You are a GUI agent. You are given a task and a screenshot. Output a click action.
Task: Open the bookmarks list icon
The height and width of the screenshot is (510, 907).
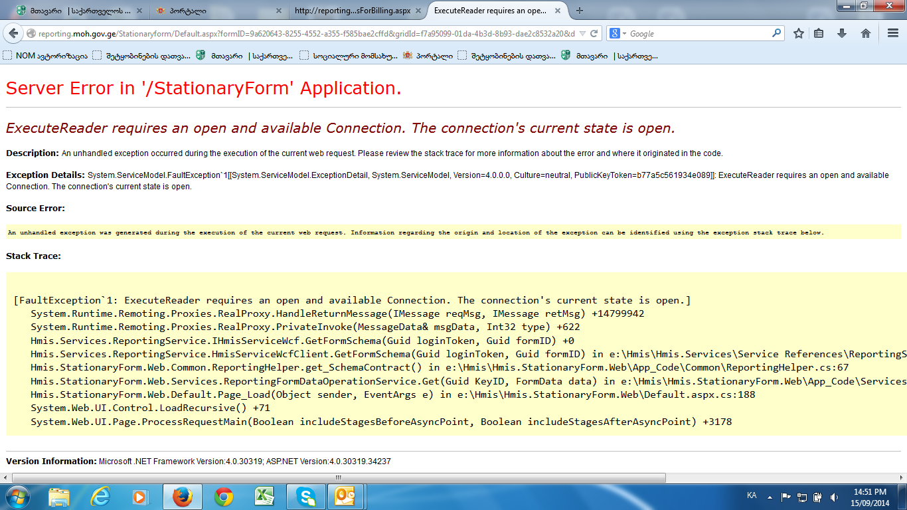(819, 33)
